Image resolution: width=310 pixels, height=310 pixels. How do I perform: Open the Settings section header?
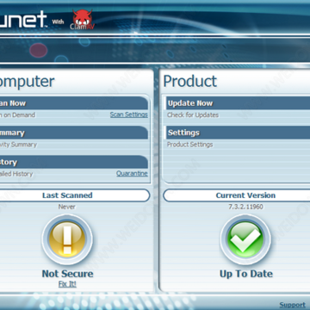[238, 133]
